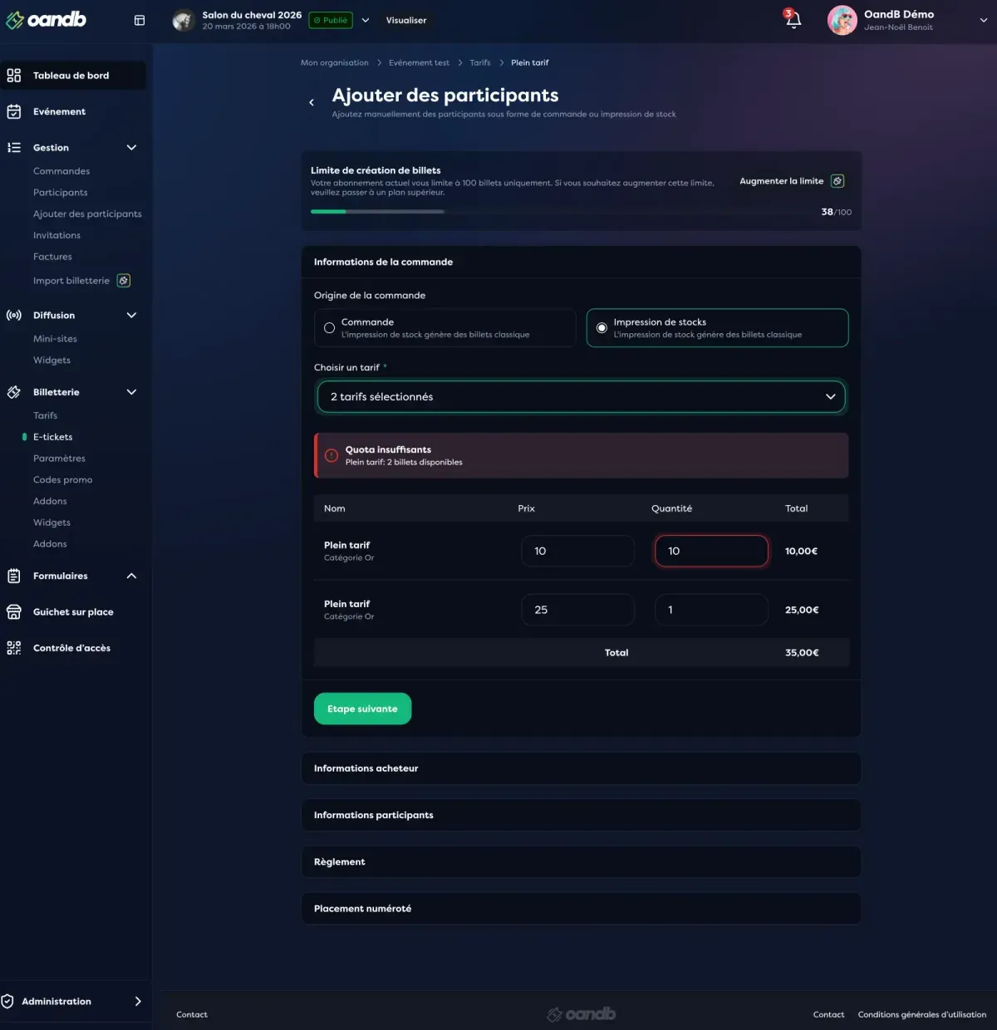This screenshot has height=1030, width=997.
Task: Toggle the sidebar collapse icon
Action: click(140, 20)
